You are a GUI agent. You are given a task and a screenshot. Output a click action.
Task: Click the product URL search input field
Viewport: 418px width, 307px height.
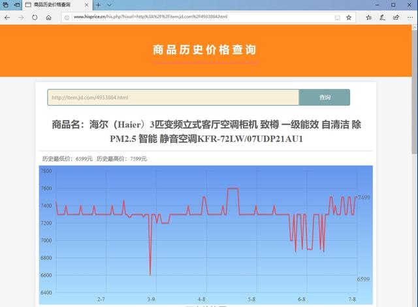coord(173,97)
